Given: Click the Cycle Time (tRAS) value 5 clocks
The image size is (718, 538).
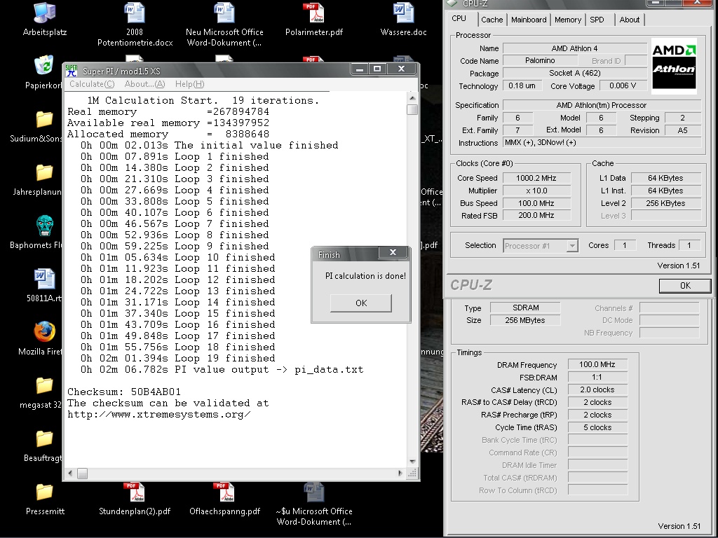Looking at the screenshot, I should [x=597, y=427].
